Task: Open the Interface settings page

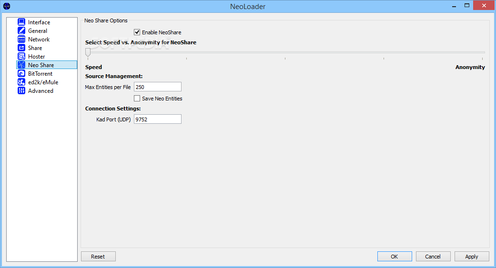Action: [x=39, y=22]
